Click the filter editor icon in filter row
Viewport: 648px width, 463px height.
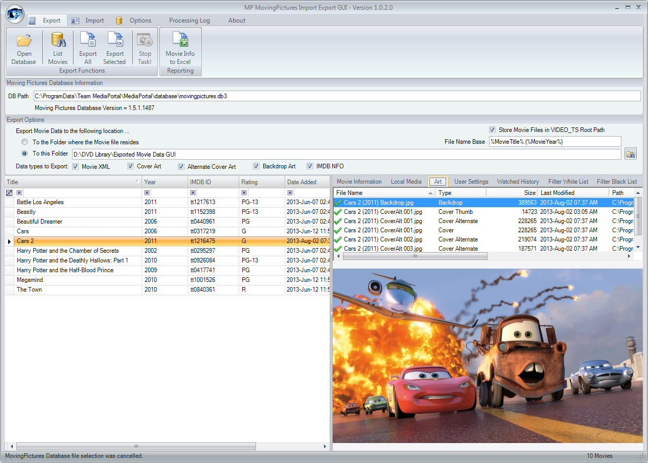pos(9,193)
